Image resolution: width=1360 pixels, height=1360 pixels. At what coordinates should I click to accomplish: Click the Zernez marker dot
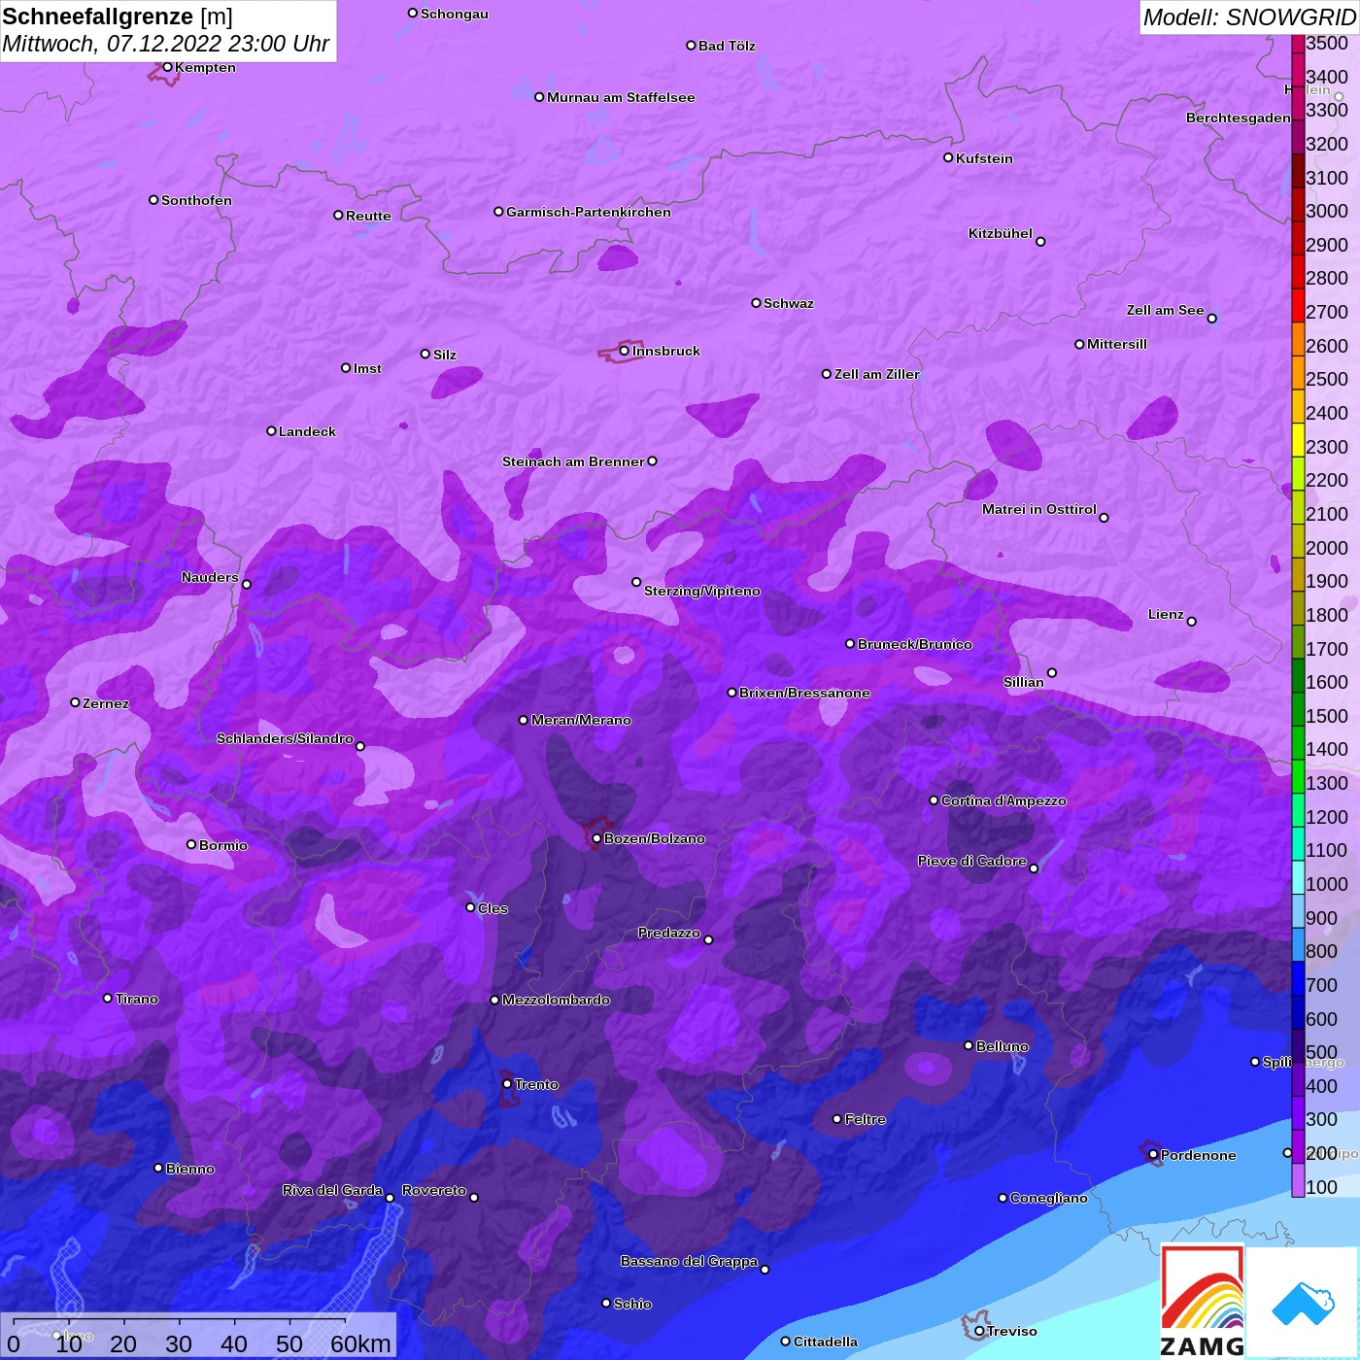pos(75,702)
